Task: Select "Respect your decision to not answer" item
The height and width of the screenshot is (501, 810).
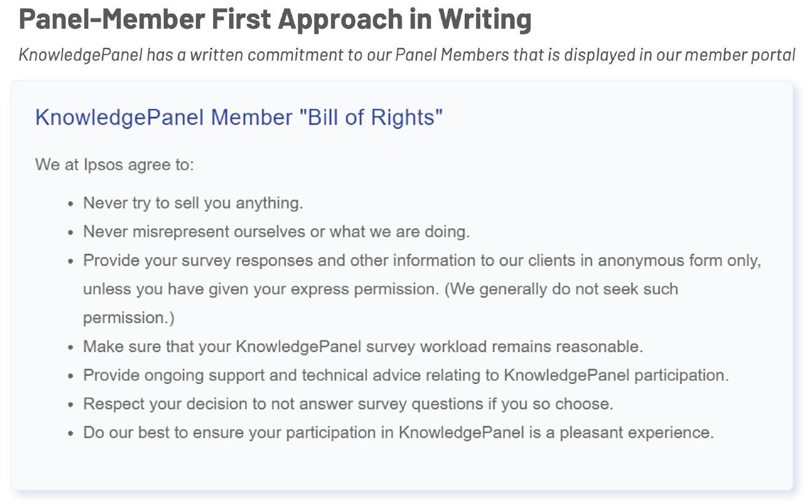Action: pyautogui.click(x=348, y=404)
